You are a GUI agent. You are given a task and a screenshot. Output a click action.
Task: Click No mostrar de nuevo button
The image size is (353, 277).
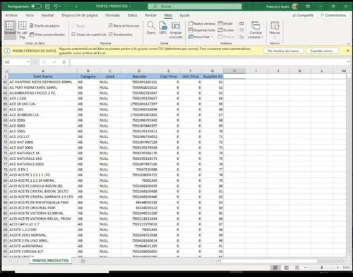(x=283, y=51)
